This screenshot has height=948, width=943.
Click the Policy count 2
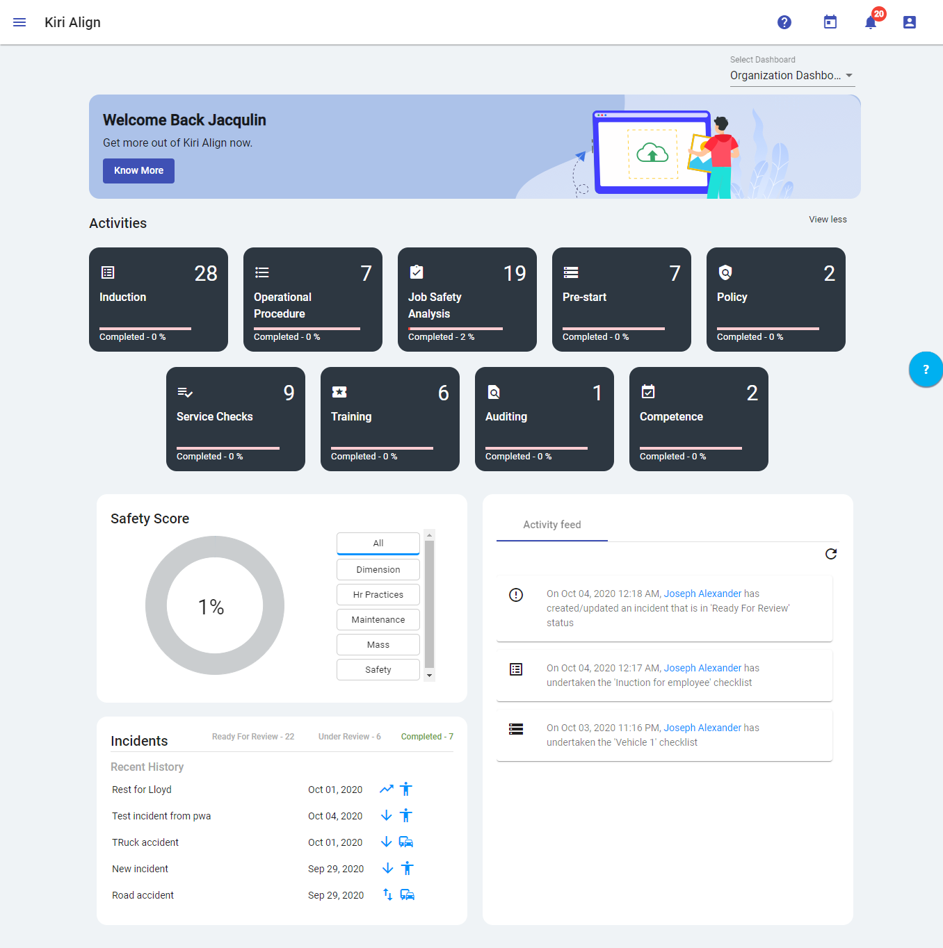coord(829,273)
